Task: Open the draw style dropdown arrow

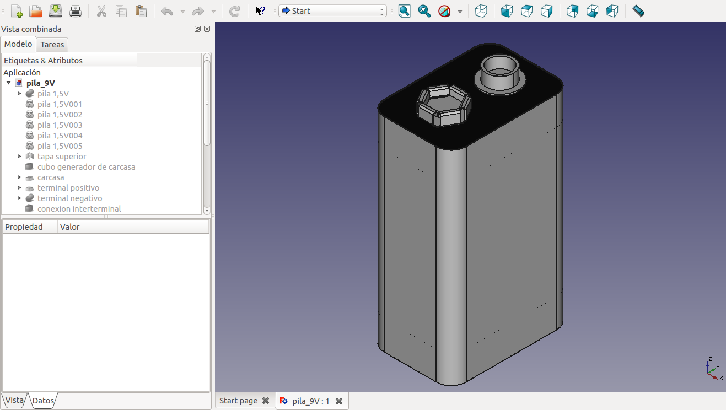Action: [x=460, y=12]
